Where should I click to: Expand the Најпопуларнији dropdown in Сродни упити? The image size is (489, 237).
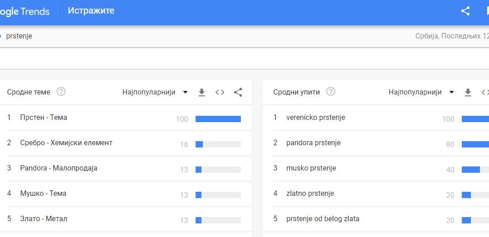point(421,92)
